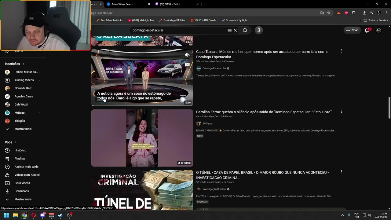Open the MetaMask fox extension
Screen dimensions: 391x220
[x=339, y=13]
